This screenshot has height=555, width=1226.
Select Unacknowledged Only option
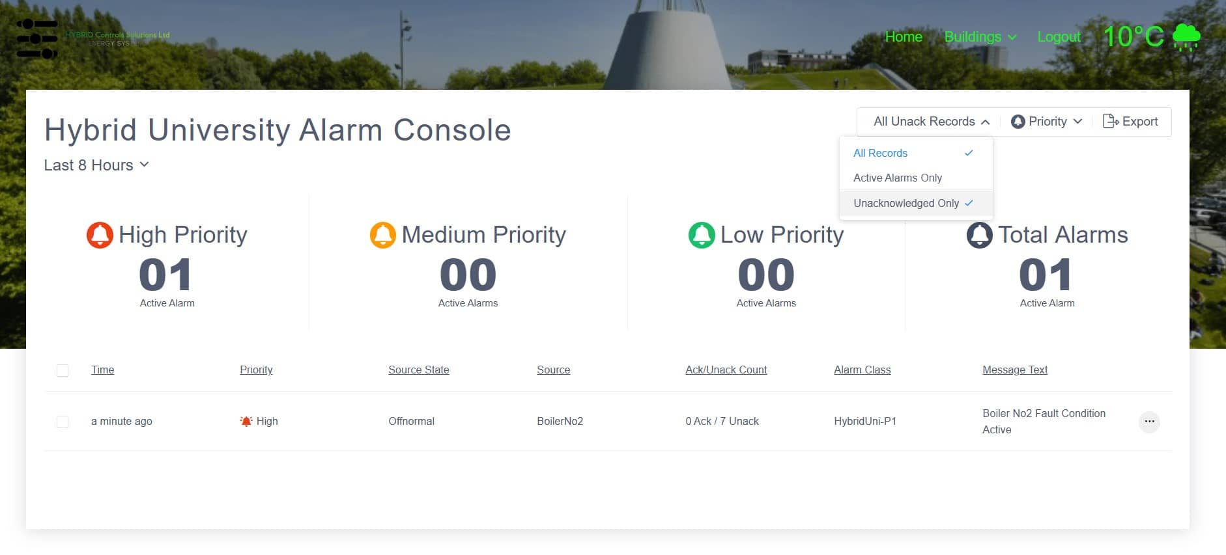tap(905, 203)
